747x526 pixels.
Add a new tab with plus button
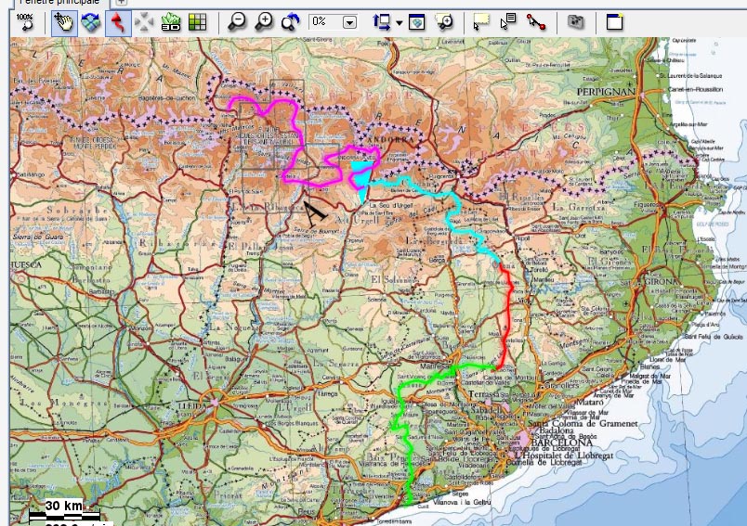tap(122, 3)
